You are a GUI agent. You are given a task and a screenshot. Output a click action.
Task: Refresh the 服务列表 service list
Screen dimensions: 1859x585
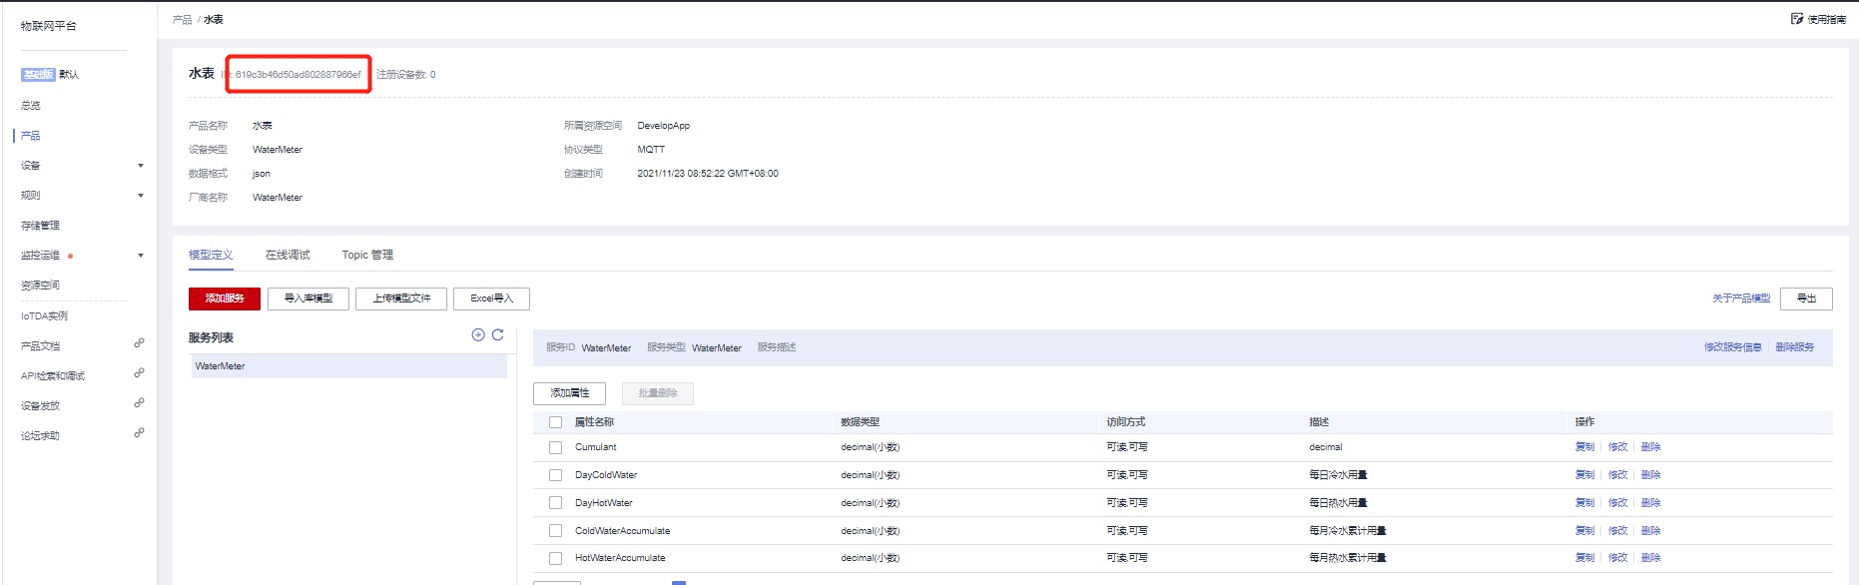pos(498,335)
